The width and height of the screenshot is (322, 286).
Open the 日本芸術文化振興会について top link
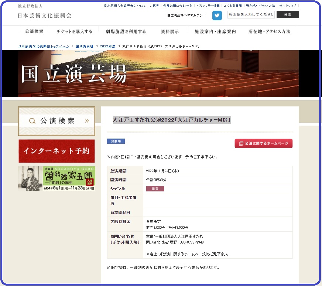(125, 6)
